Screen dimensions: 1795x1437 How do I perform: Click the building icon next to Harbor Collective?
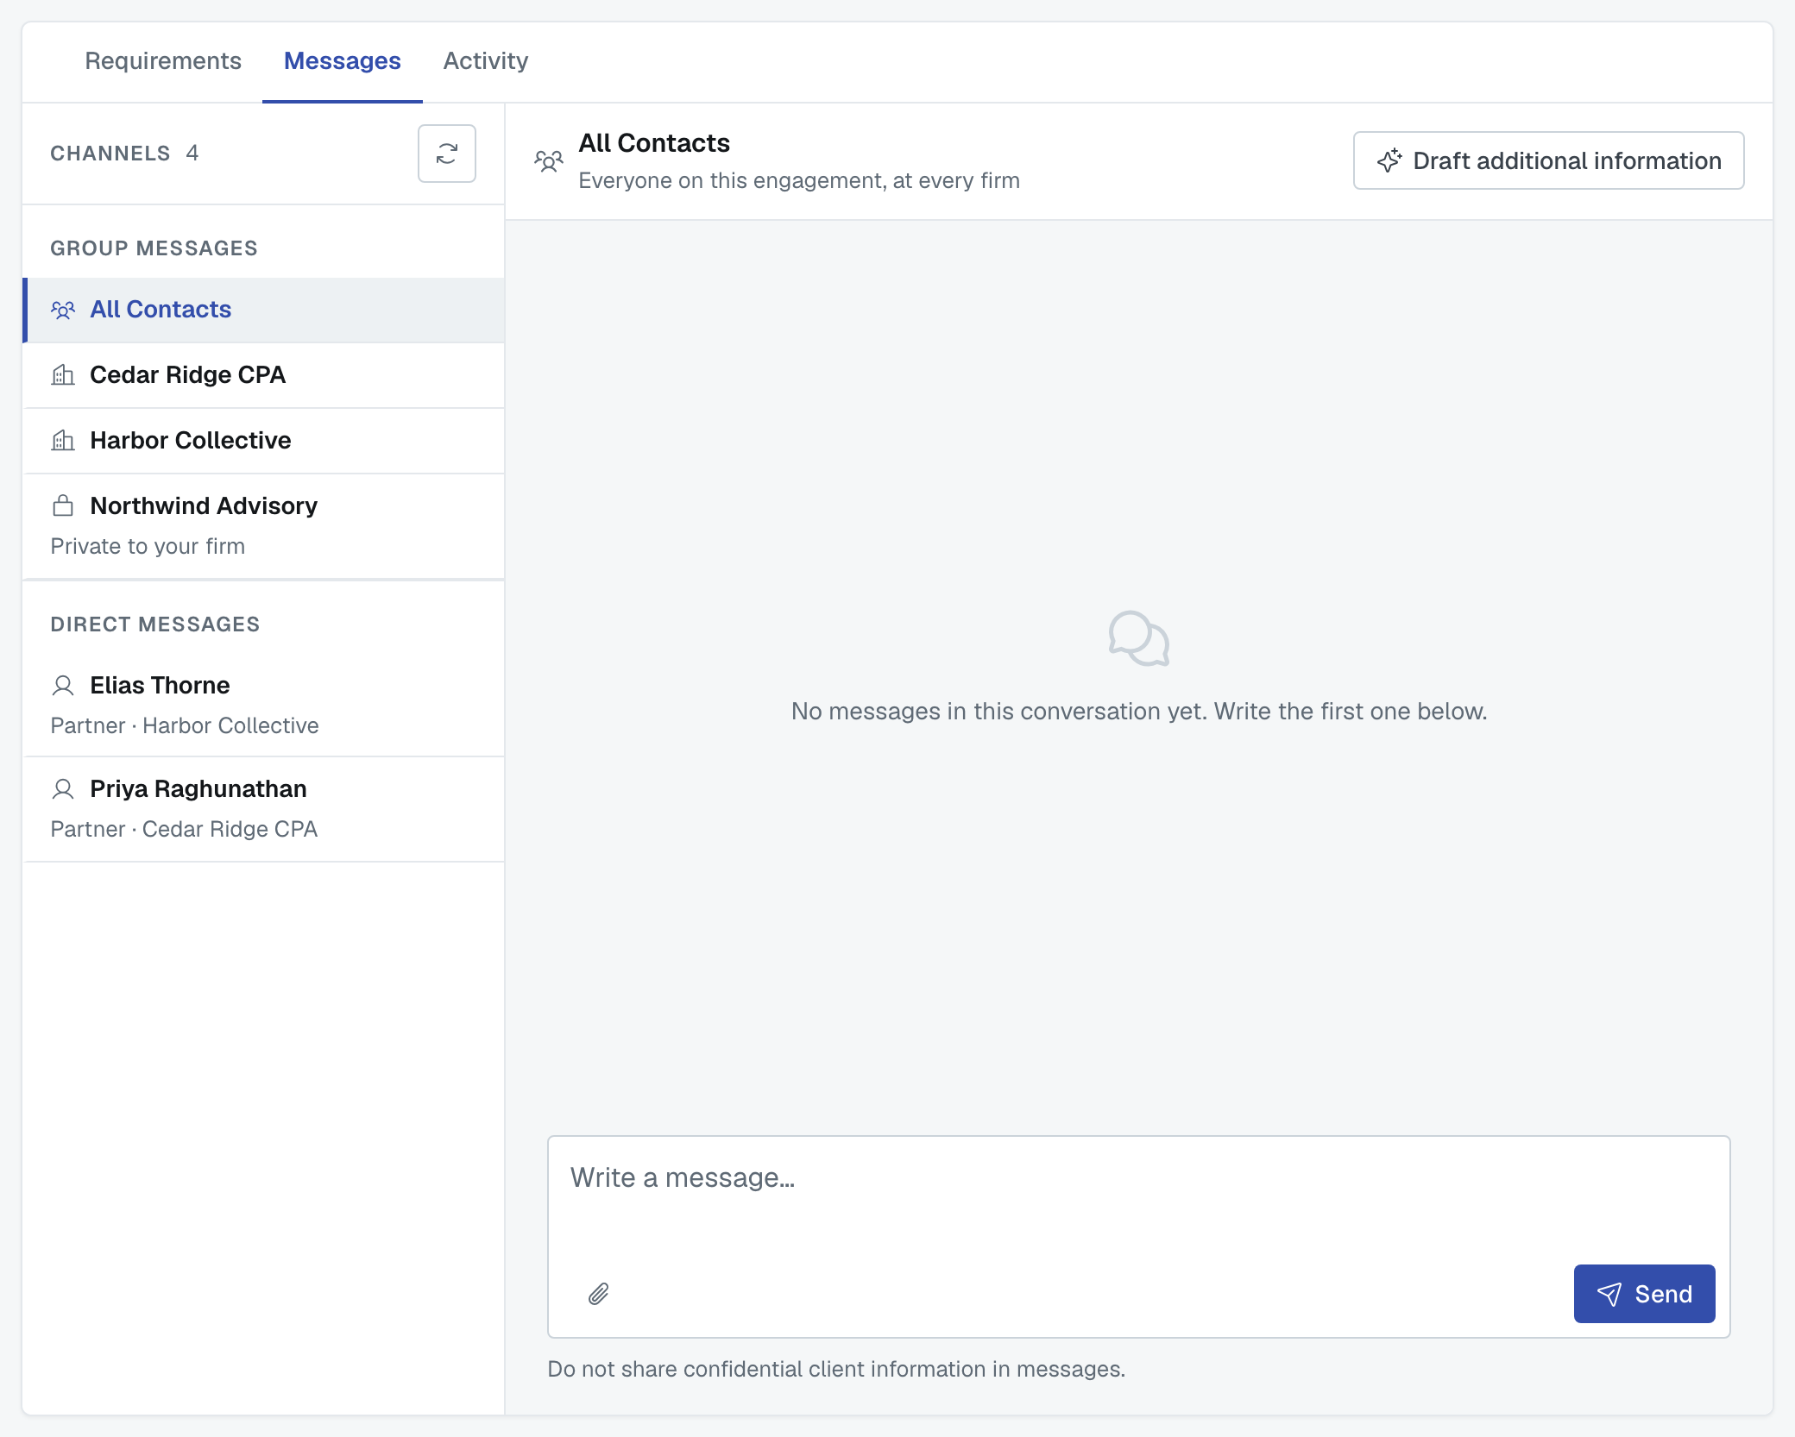[63, 440]
